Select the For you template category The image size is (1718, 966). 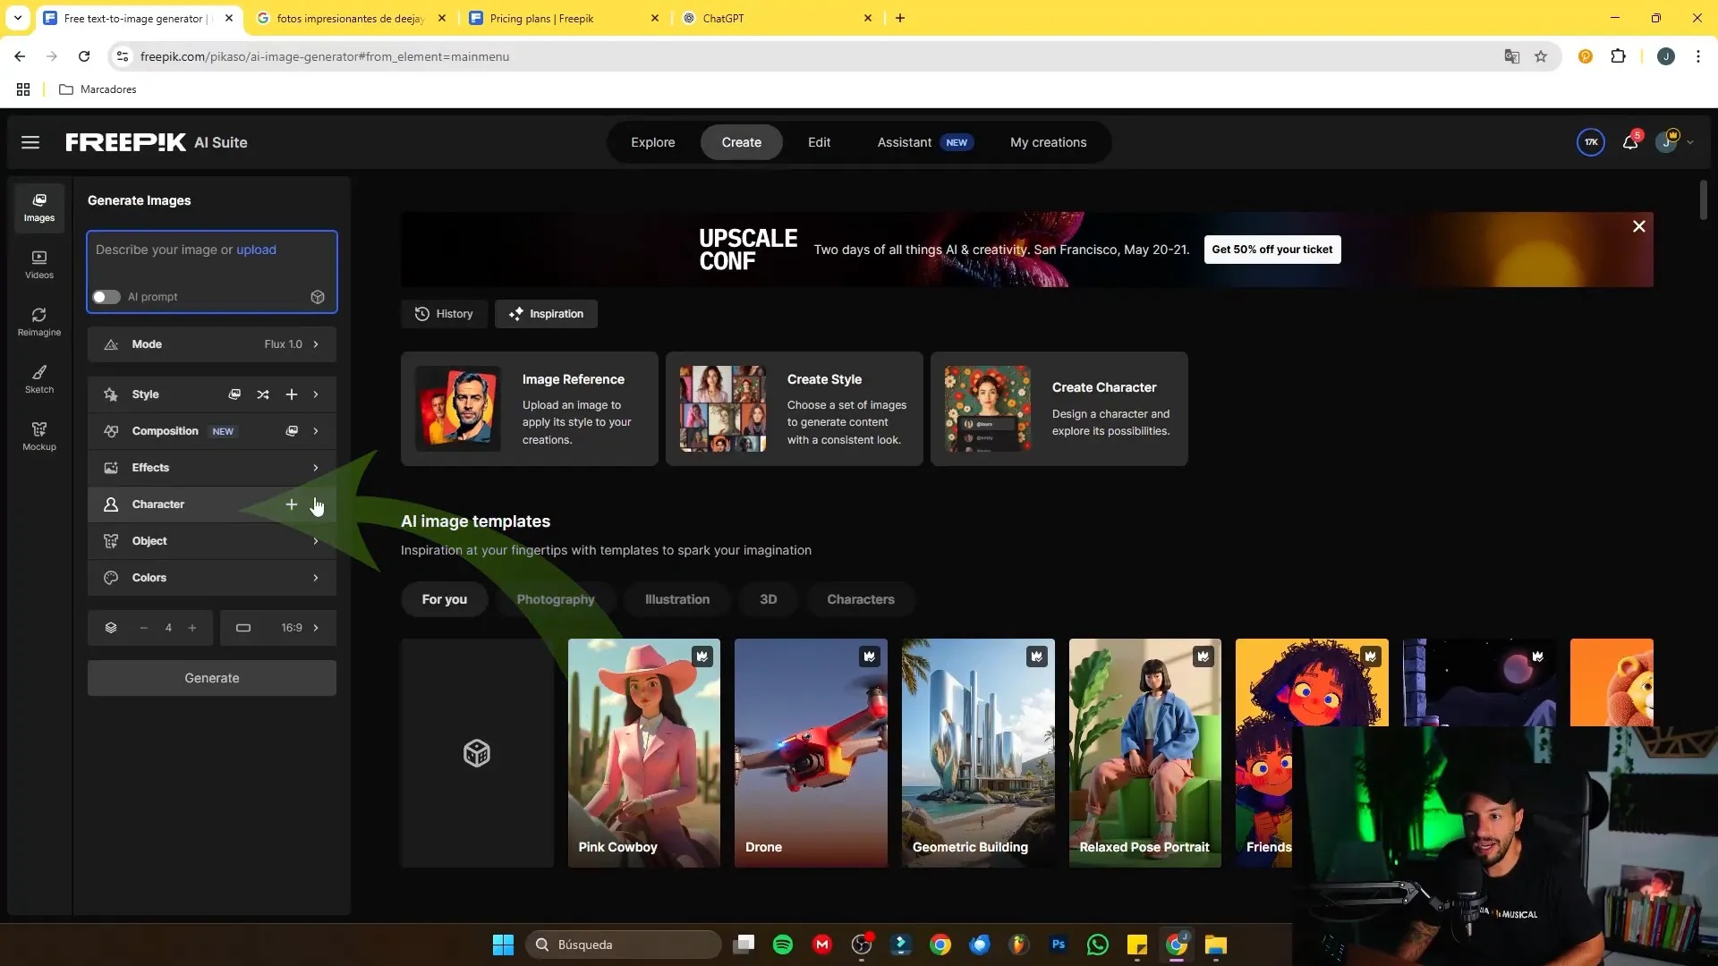445,599
